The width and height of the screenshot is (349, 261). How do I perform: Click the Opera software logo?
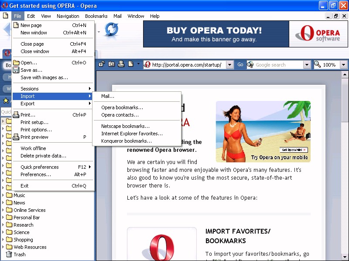(x=318, y=34)
